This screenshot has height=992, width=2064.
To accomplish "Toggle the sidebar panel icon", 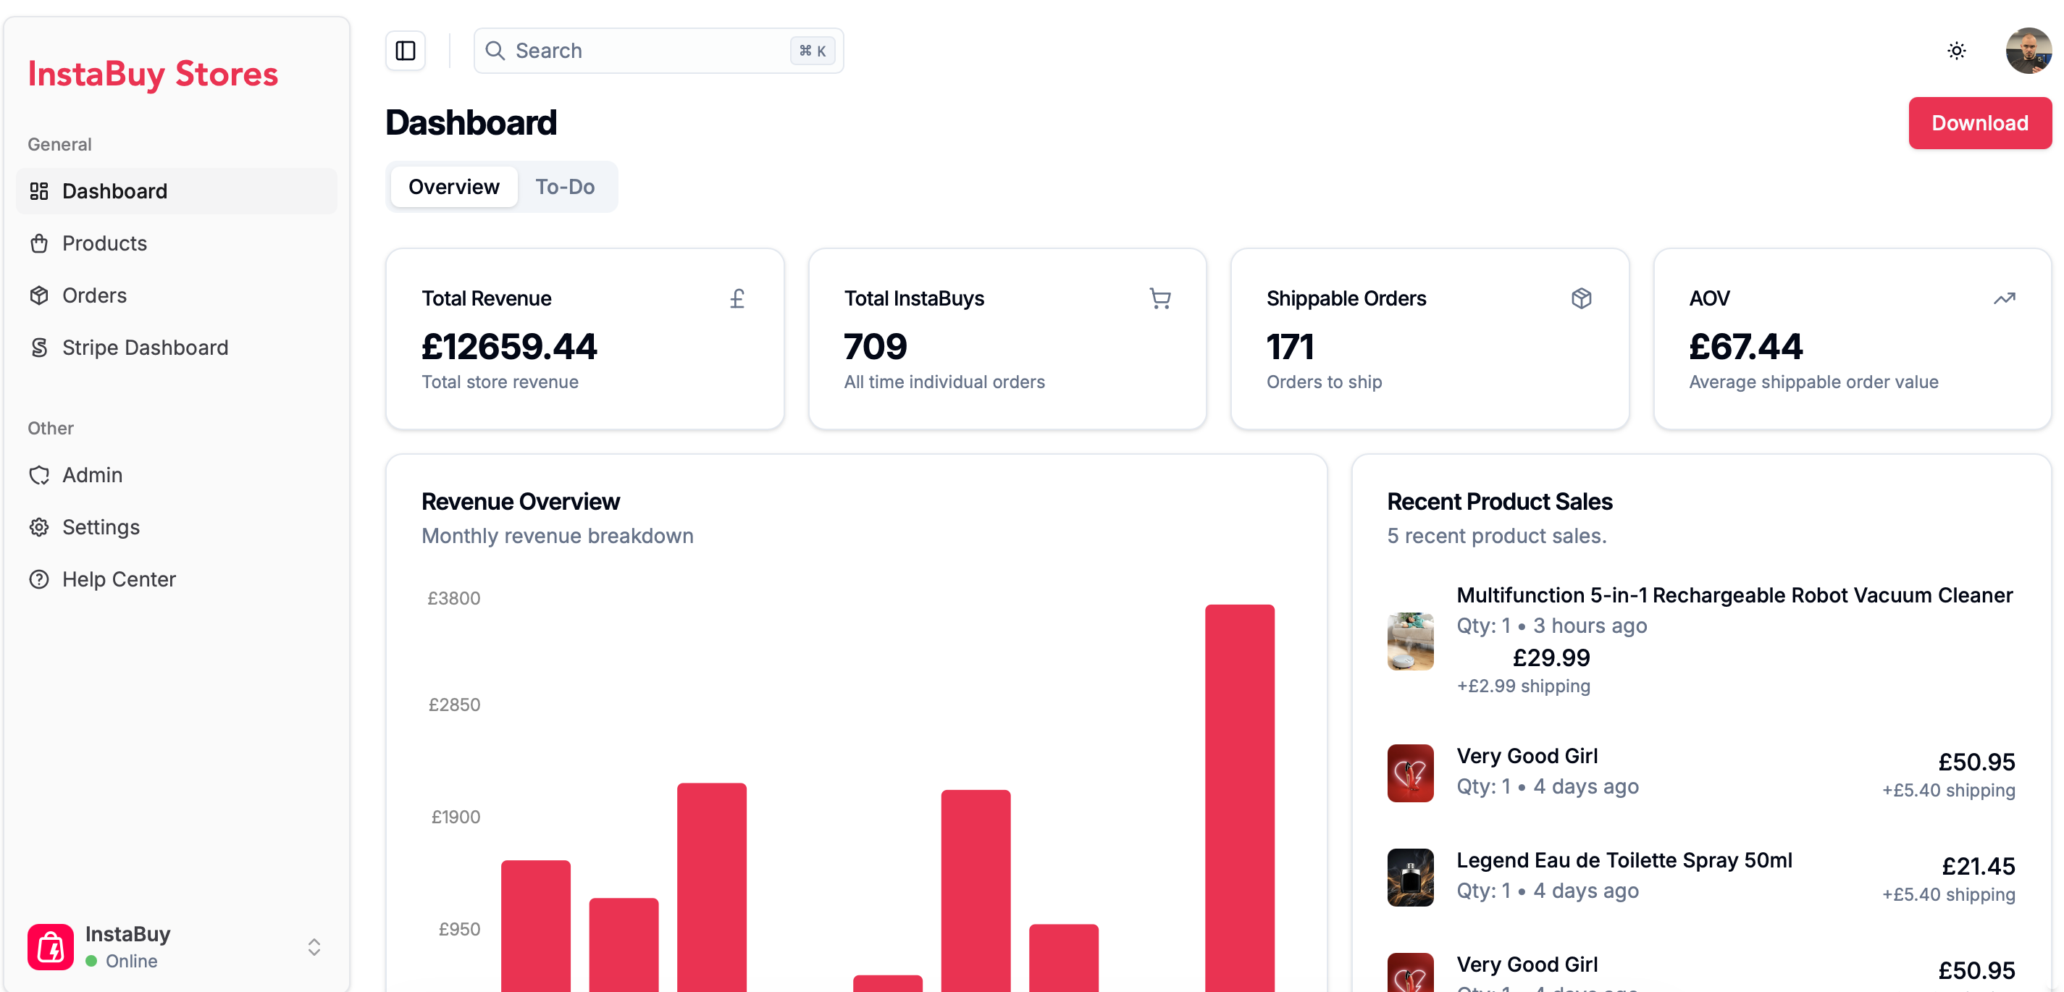I will (406, 51).
